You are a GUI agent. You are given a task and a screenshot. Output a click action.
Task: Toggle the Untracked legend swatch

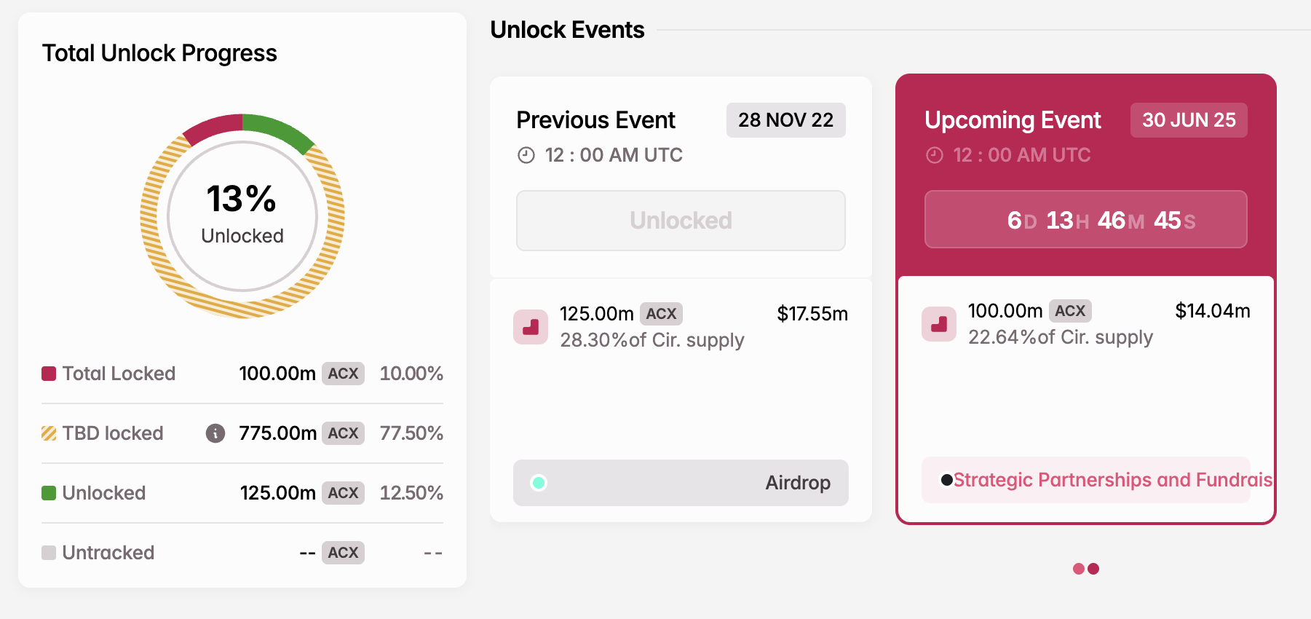pyautogui.click(x=48, y=552)
